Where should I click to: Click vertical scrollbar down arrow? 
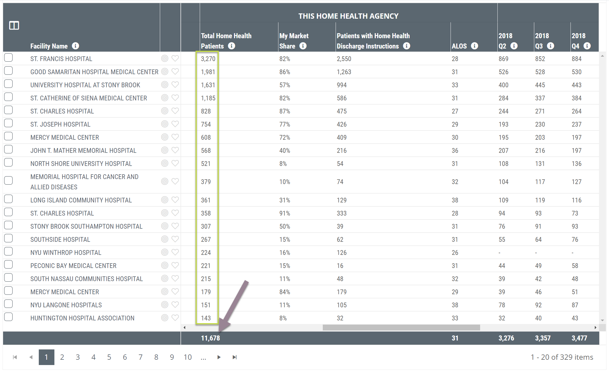(602, 320)
